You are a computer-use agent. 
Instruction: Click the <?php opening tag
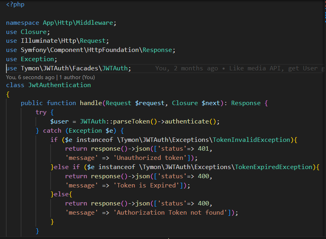click(15, 4)
